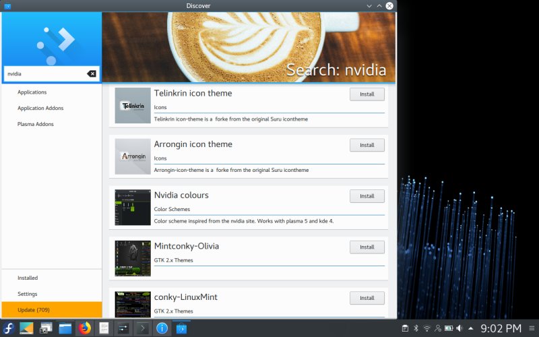Screen dimensions: 539x337
Task: Select the Arrongin icon theme title
Action: 193,144
